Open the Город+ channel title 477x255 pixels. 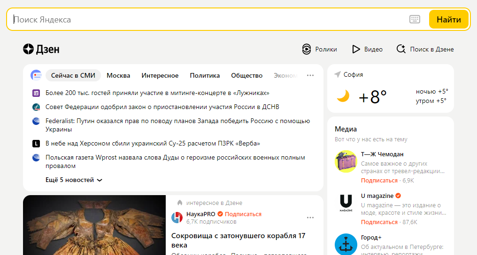(371, 237)
